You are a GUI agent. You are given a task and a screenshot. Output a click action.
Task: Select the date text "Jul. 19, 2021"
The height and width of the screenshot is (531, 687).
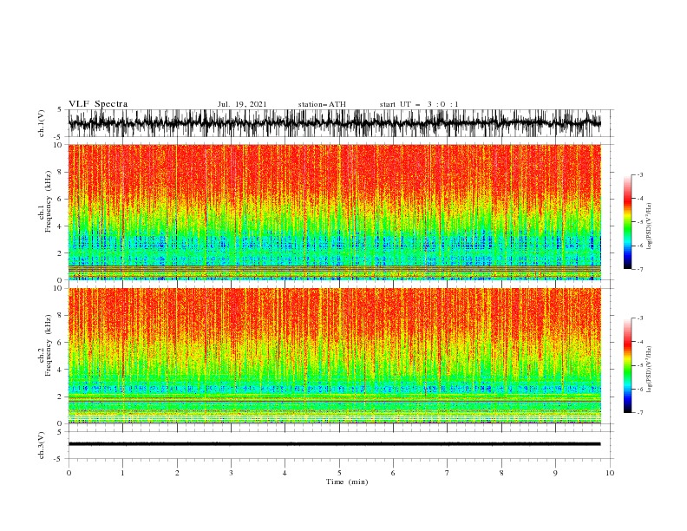[242, 104]
